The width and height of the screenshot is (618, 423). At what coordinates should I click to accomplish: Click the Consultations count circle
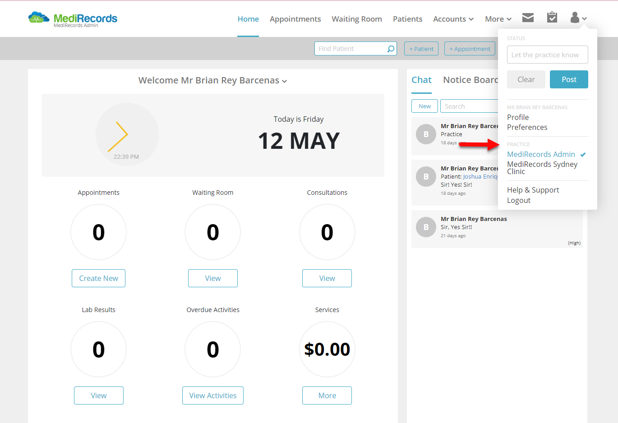tap(327, 232)
